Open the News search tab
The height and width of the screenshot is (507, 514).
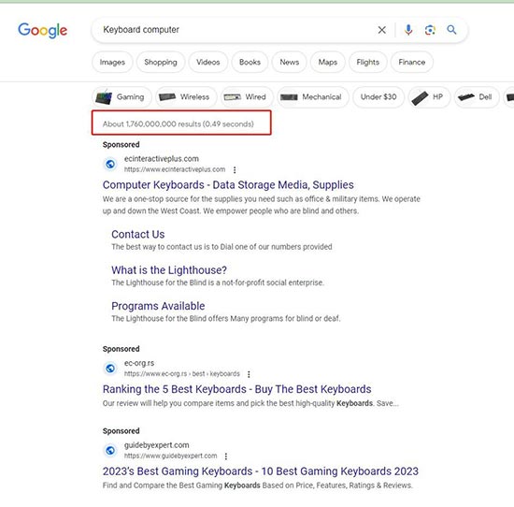coord(290,62)
